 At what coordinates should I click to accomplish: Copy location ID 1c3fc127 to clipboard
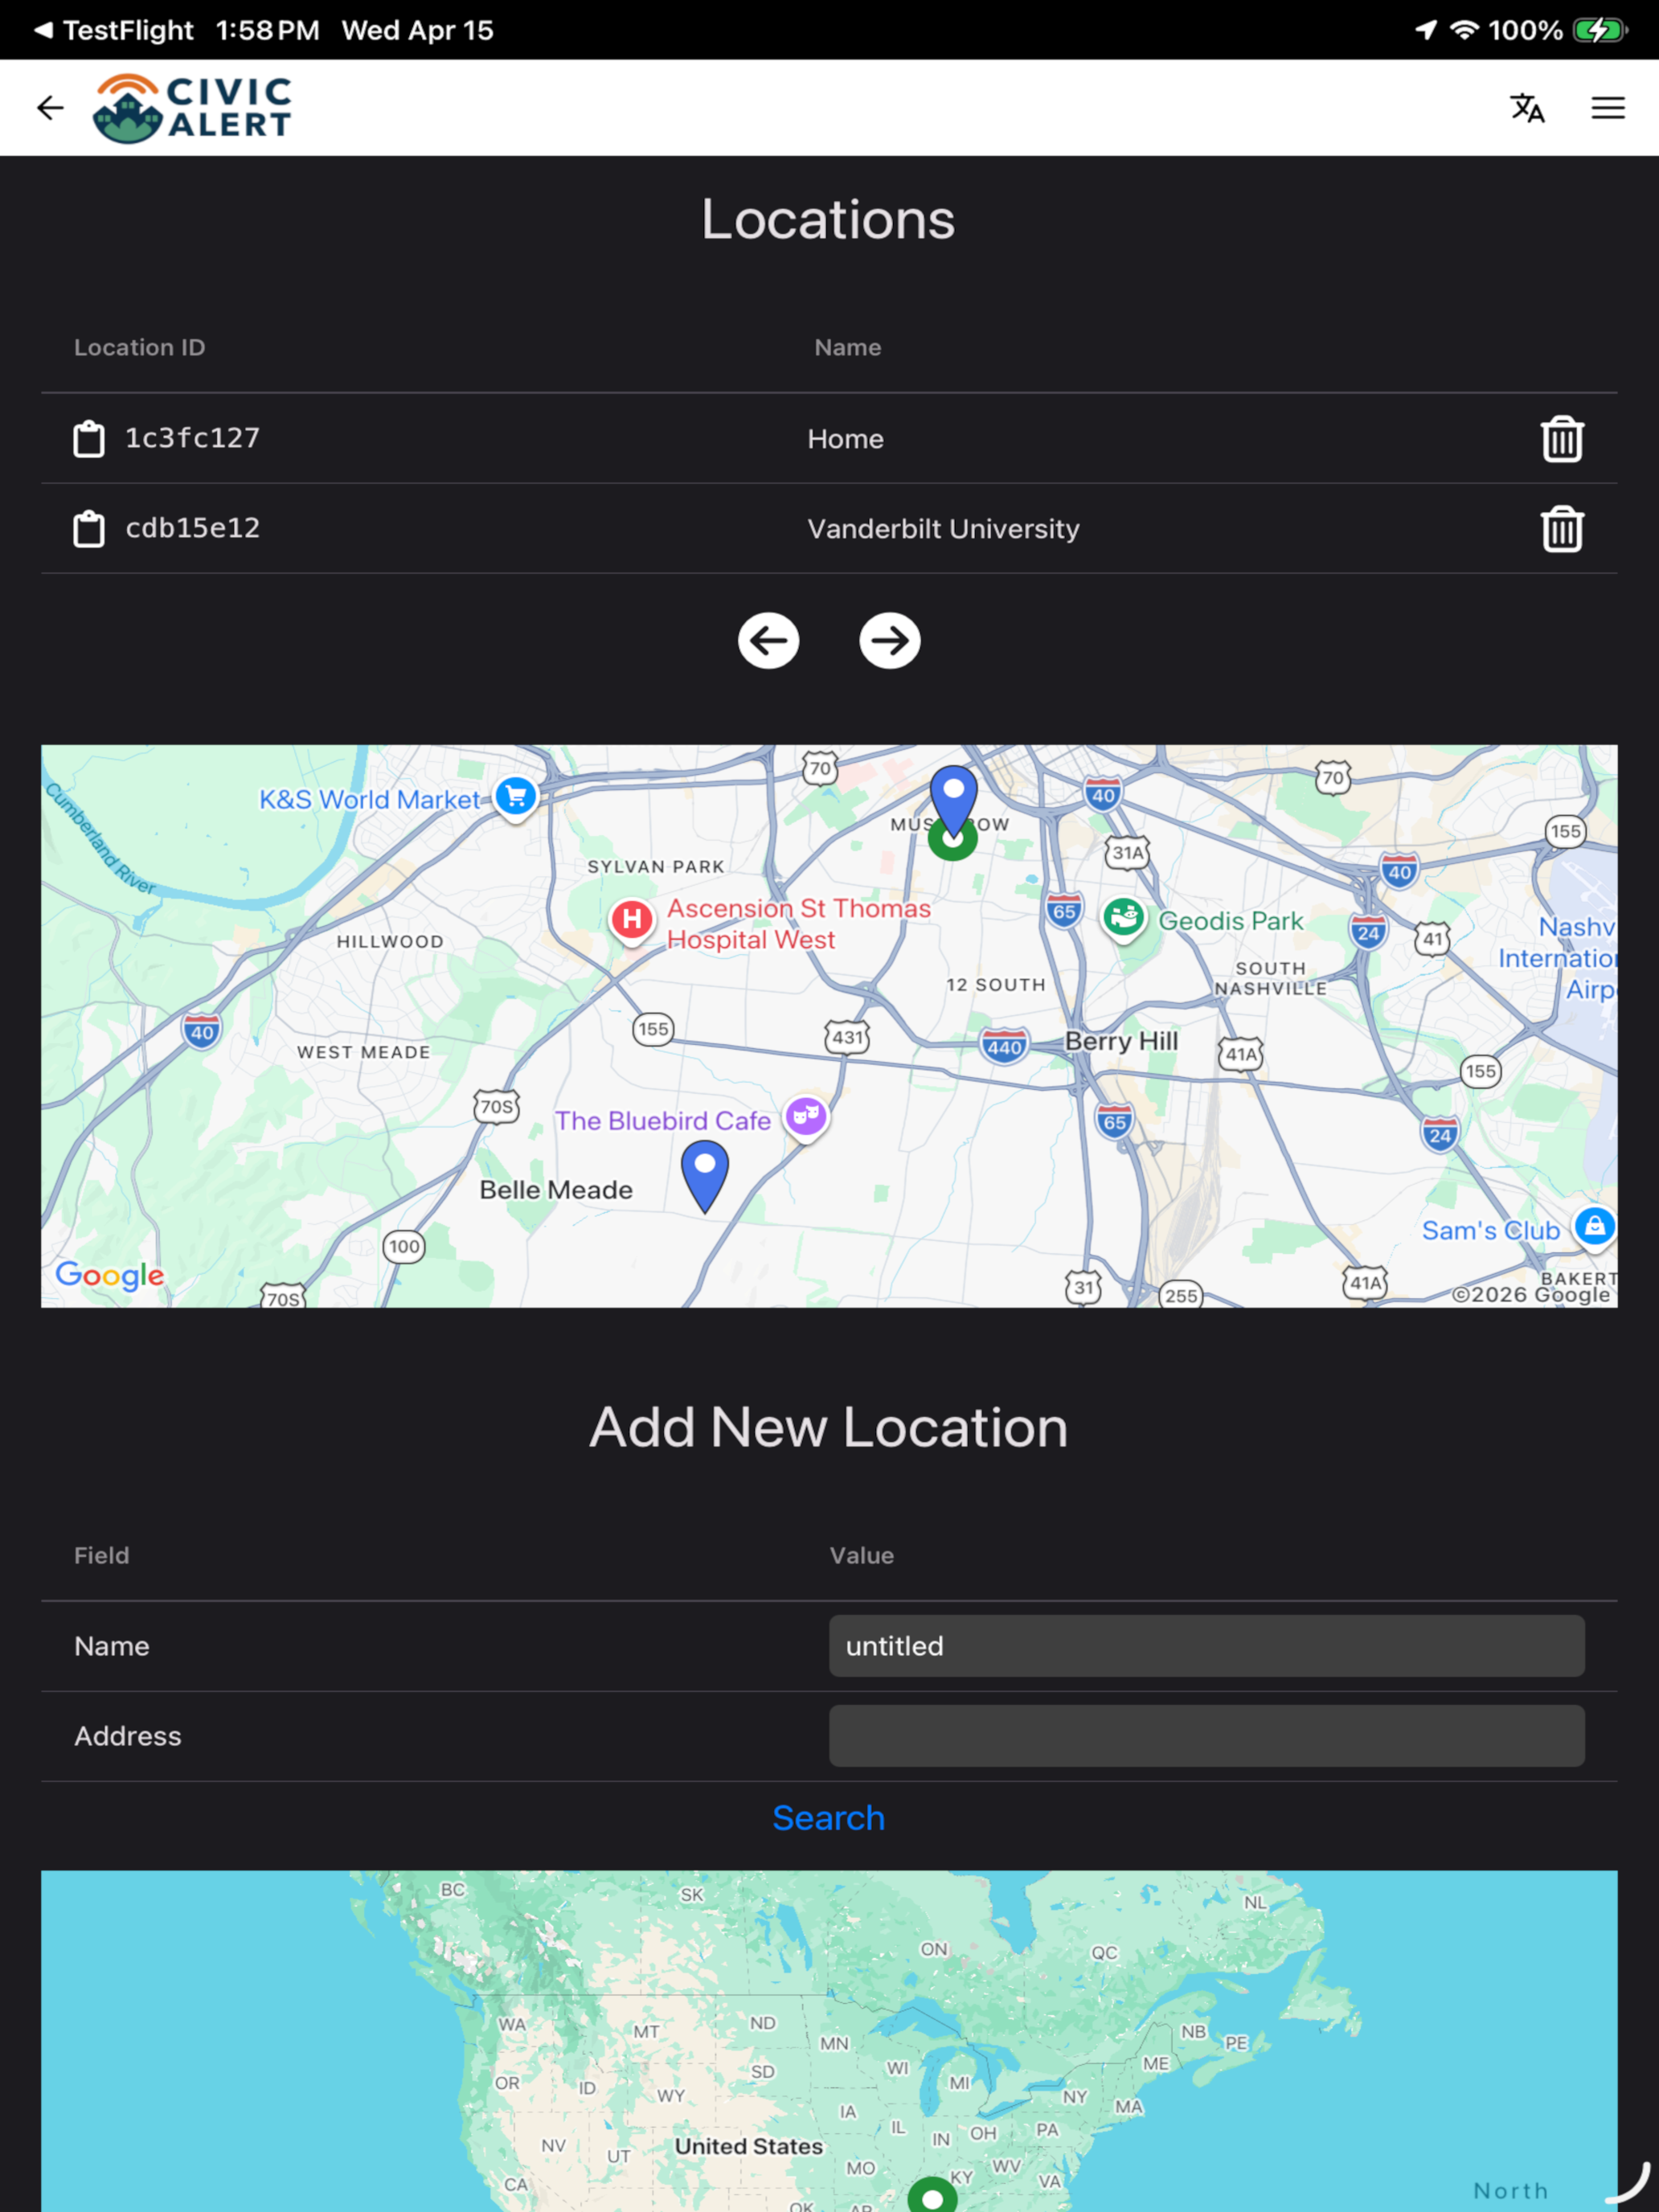[x=89, y=439]
